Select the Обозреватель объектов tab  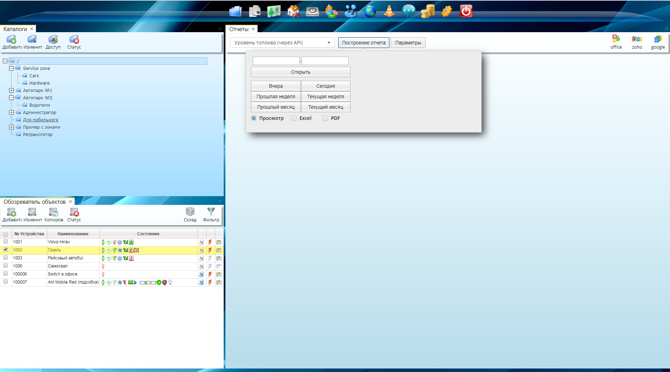tap(35, 202)
